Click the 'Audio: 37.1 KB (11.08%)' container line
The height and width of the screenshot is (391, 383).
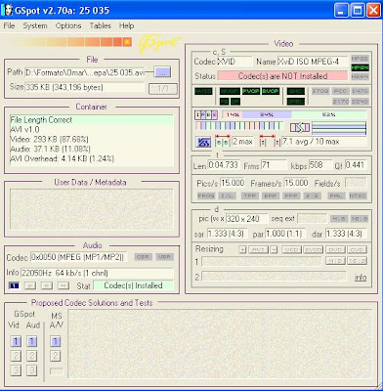click(x=50, y=149)
